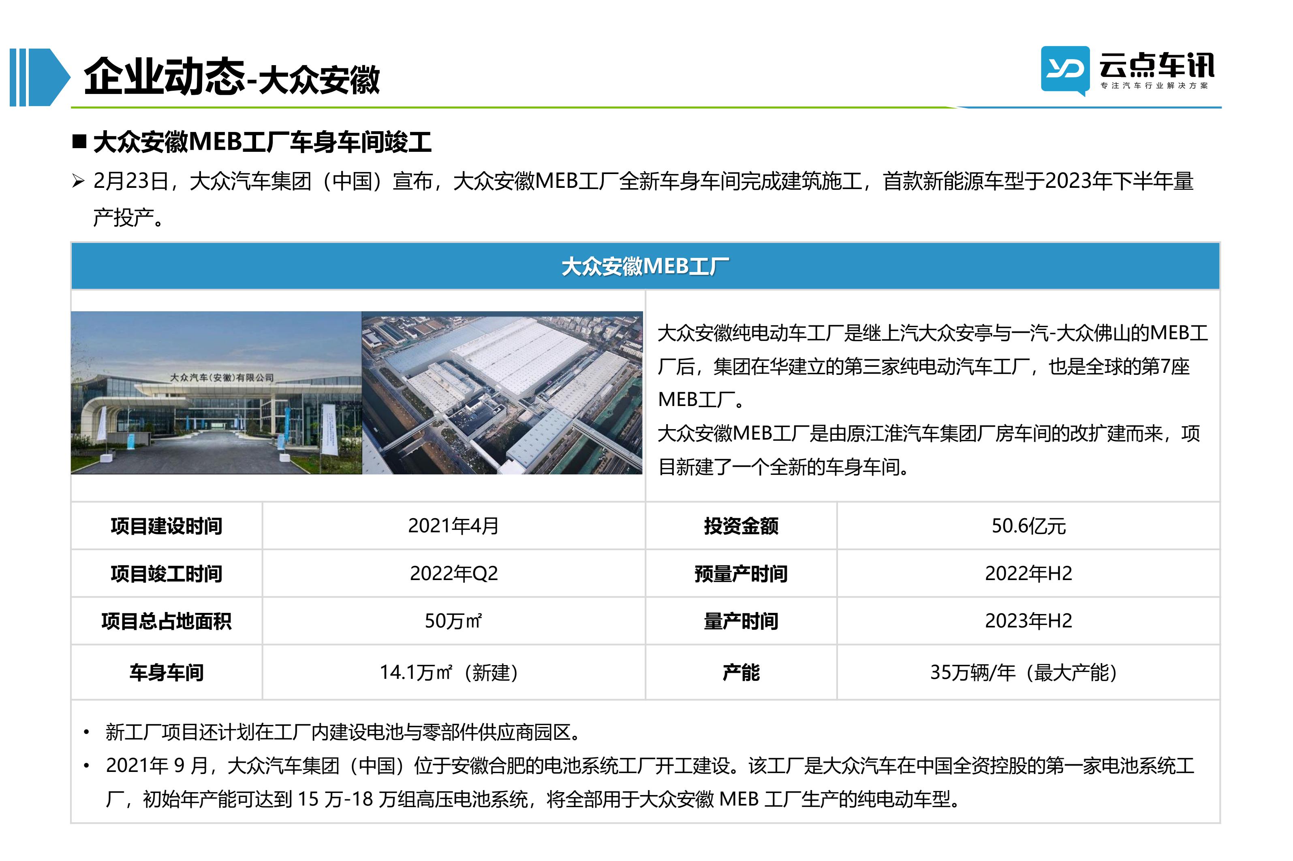Open the aerial factory view photo
This screenshot has height=861, width=1293.
point(502,393)
